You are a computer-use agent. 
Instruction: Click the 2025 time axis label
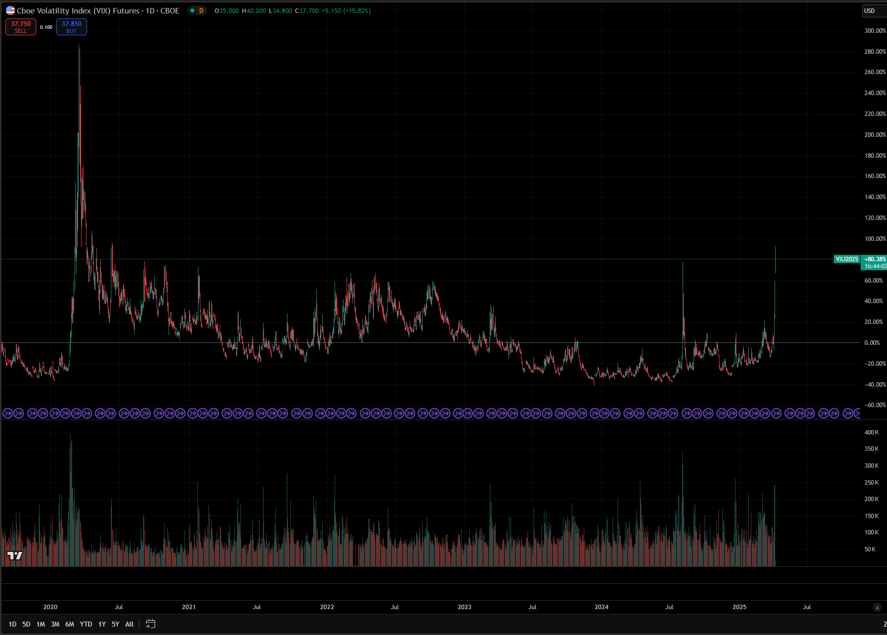click(739, 607)
